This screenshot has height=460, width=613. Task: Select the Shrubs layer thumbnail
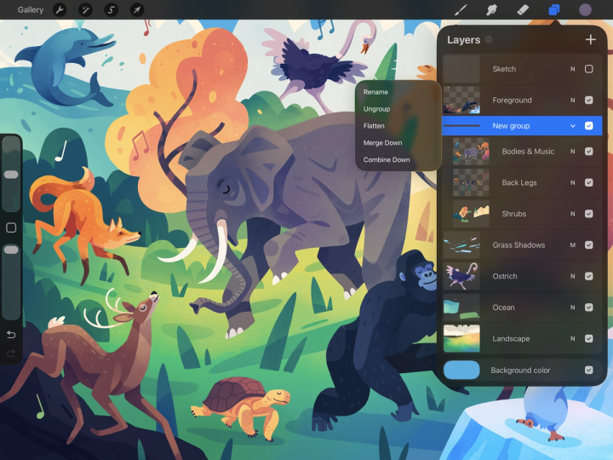(471, 214)
